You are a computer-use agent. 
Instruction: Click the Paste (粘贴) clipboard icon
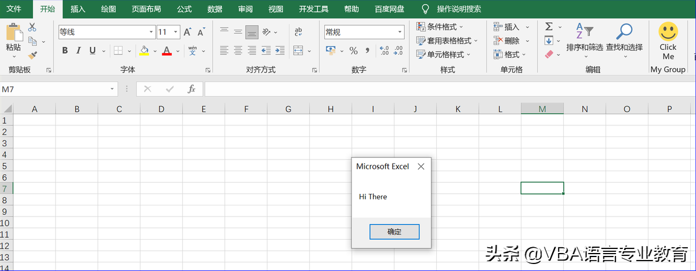tap(13, 32)
